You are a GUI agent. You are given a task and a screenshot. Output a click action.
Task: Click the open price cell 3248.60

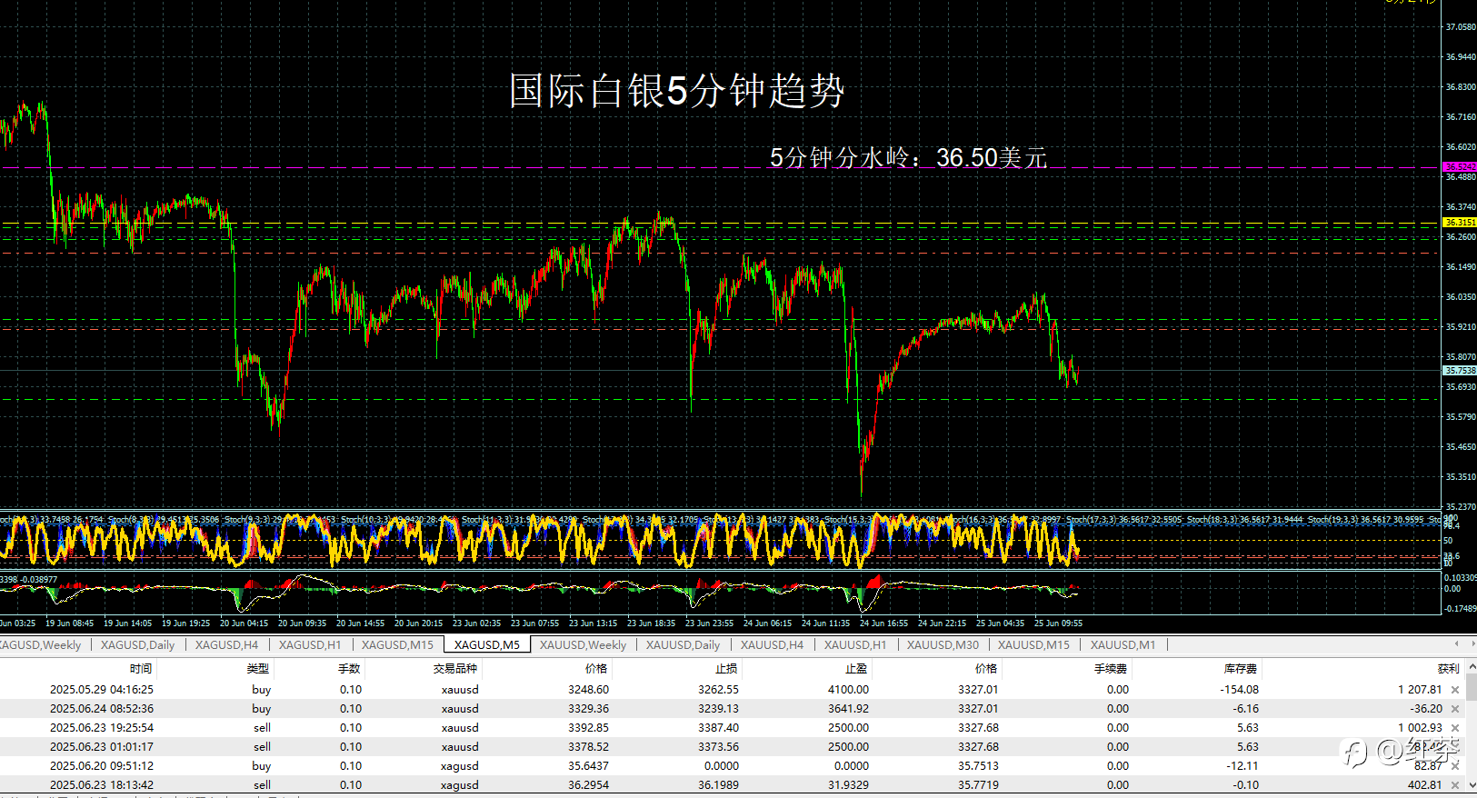(589, 690)
